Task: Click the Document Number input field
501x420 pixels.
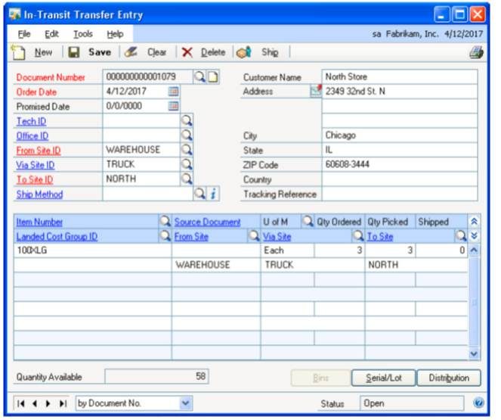Action: pos(147,76)
